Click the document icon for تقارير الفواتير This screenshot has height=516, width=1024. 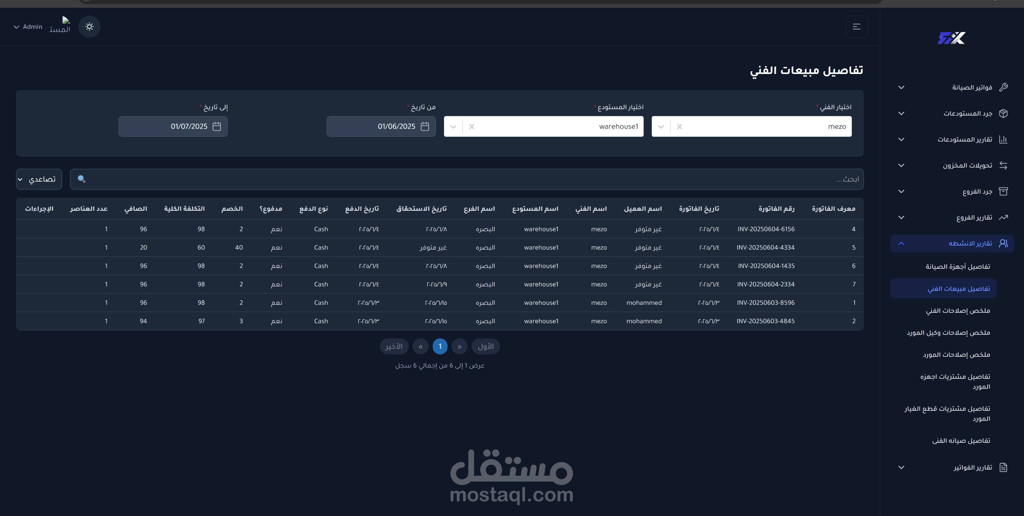point(1003,467)
